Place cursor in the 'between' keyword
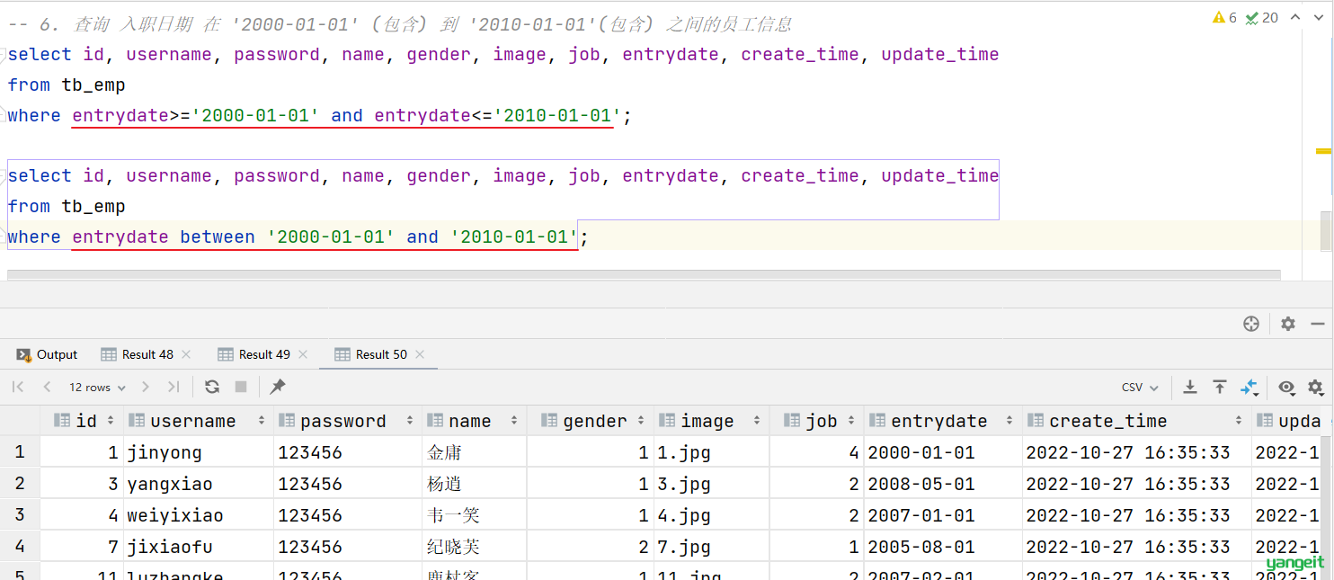This screenshot has height=580, width=1334. (218, 236)
